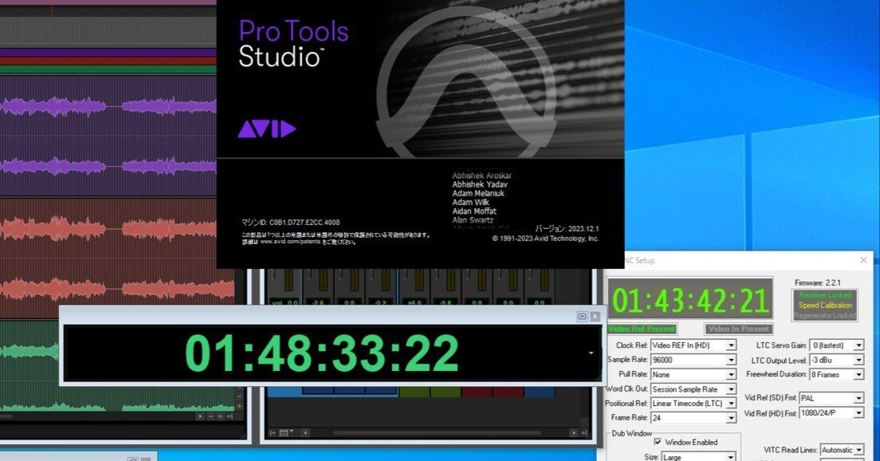
Task: Click the Mix window track list view icon
Action: click(285, 432)
